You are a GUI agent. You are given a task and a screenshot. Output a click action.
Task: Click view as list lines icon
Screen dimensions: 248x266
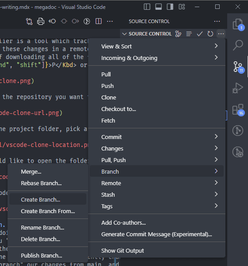(x=189, y=34)
